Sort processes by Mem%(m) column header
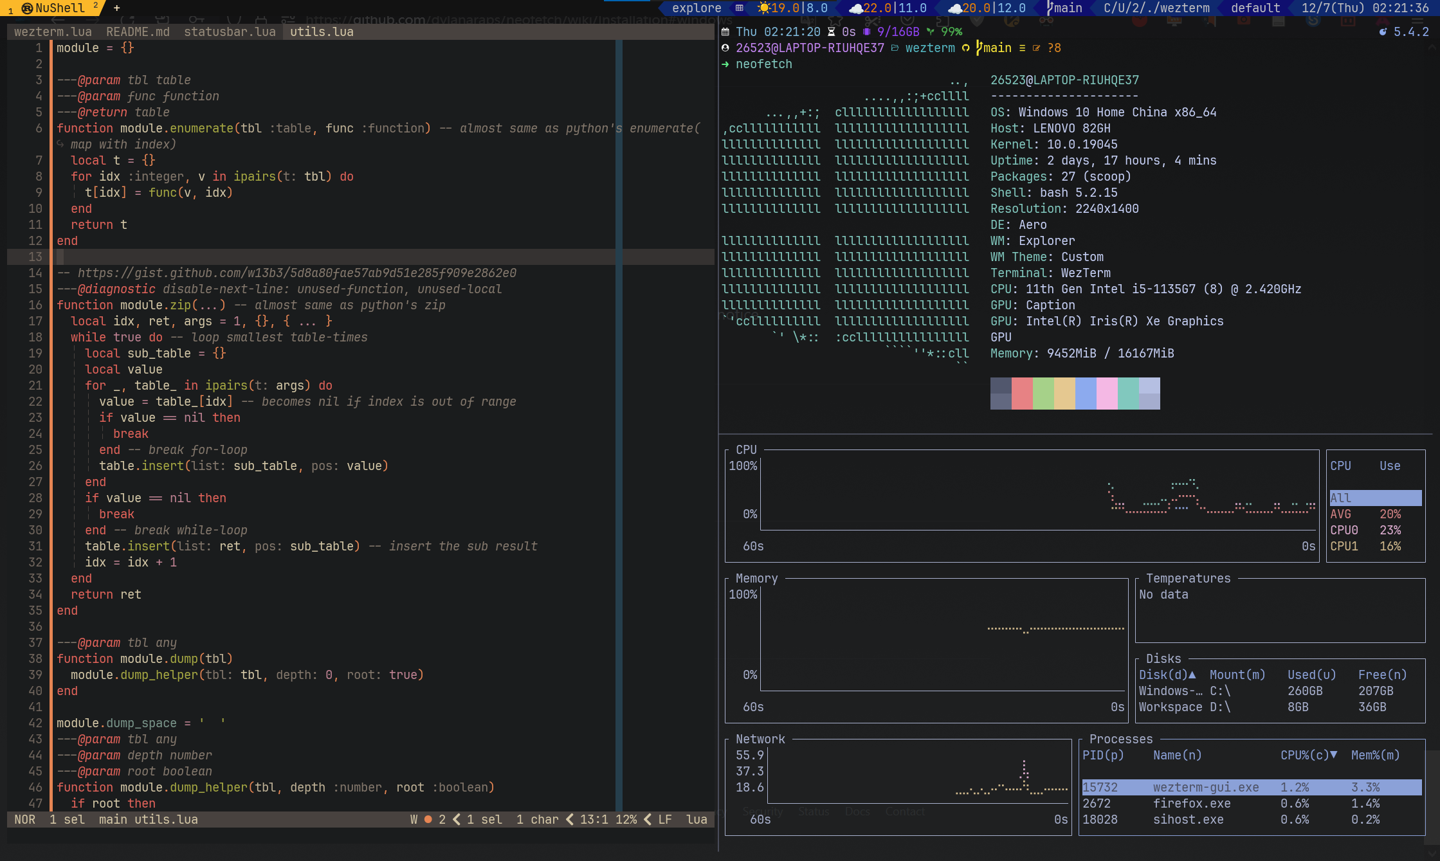This screenshot has width=1440, height=861. 1375,755
